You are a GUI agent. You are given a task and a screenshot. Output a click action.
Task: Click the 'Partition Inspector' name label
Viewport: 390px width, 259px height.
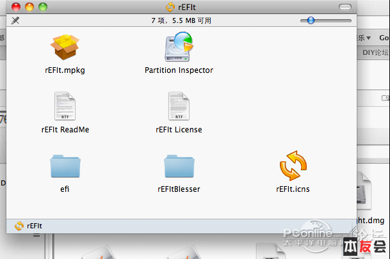(x=179, y=70)
